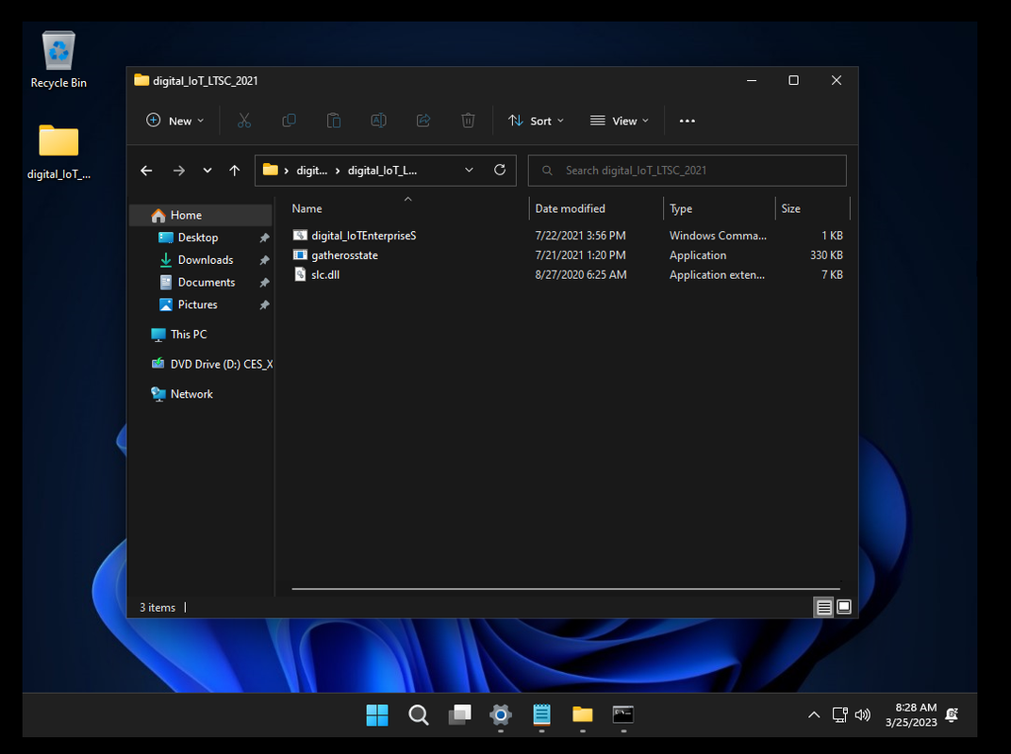Show hidden system tray icons
Viewport: 1011px width, 754px height.
coord(814,714)
